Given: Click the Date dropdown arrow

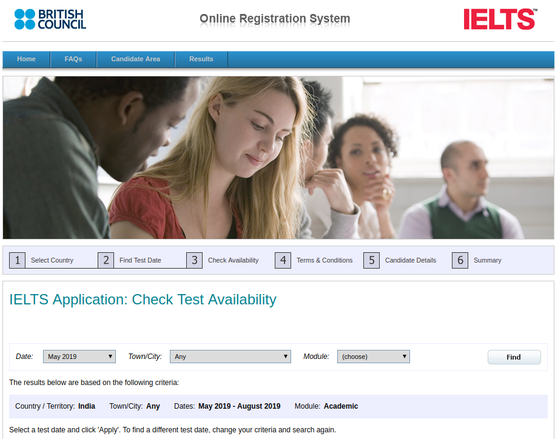Looking at the screenshot, I should [109, 356].
